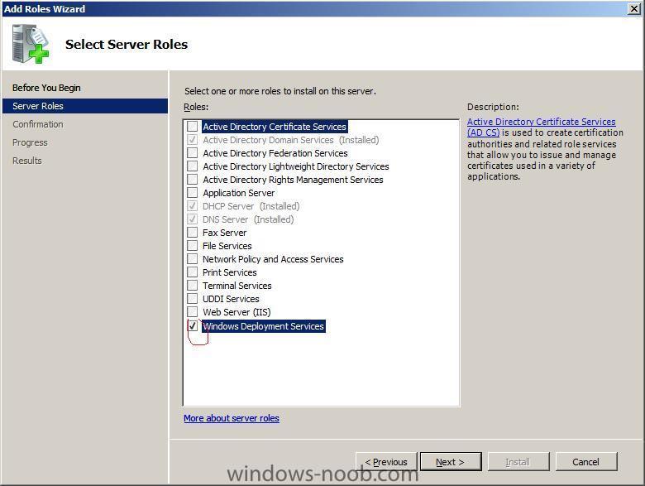
Task: Select the UDDI Services role label
Action: [231, 299]
